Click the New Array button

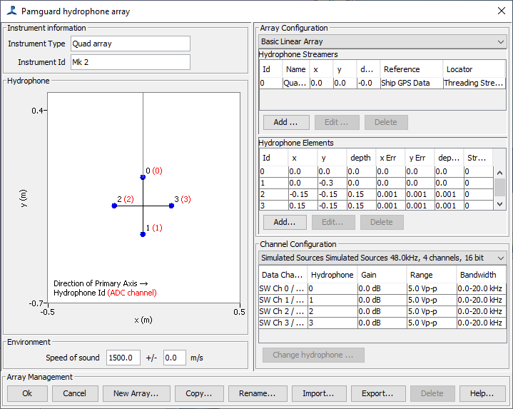(x=136, y=393)
